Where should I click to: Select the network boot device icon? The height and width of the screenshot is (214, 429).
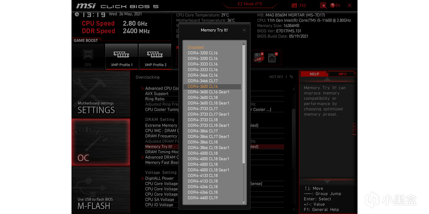click(273, 57)
